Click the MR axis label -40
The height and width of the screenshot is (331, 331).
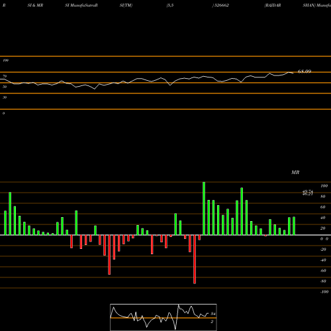point(323,260)
